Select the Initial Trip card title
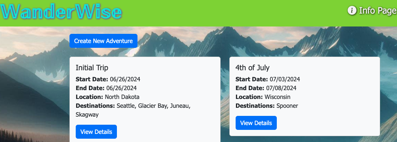The height and width of the screenshot is (142, 397). (x=92, y=68)
